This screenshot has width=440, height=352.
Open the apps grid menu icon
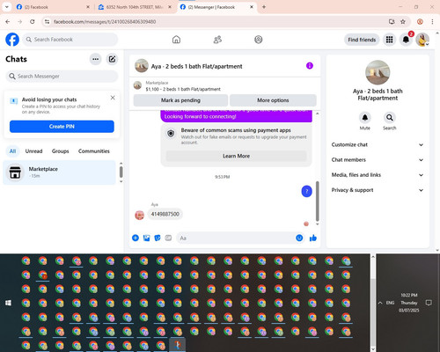pos(389,40)
